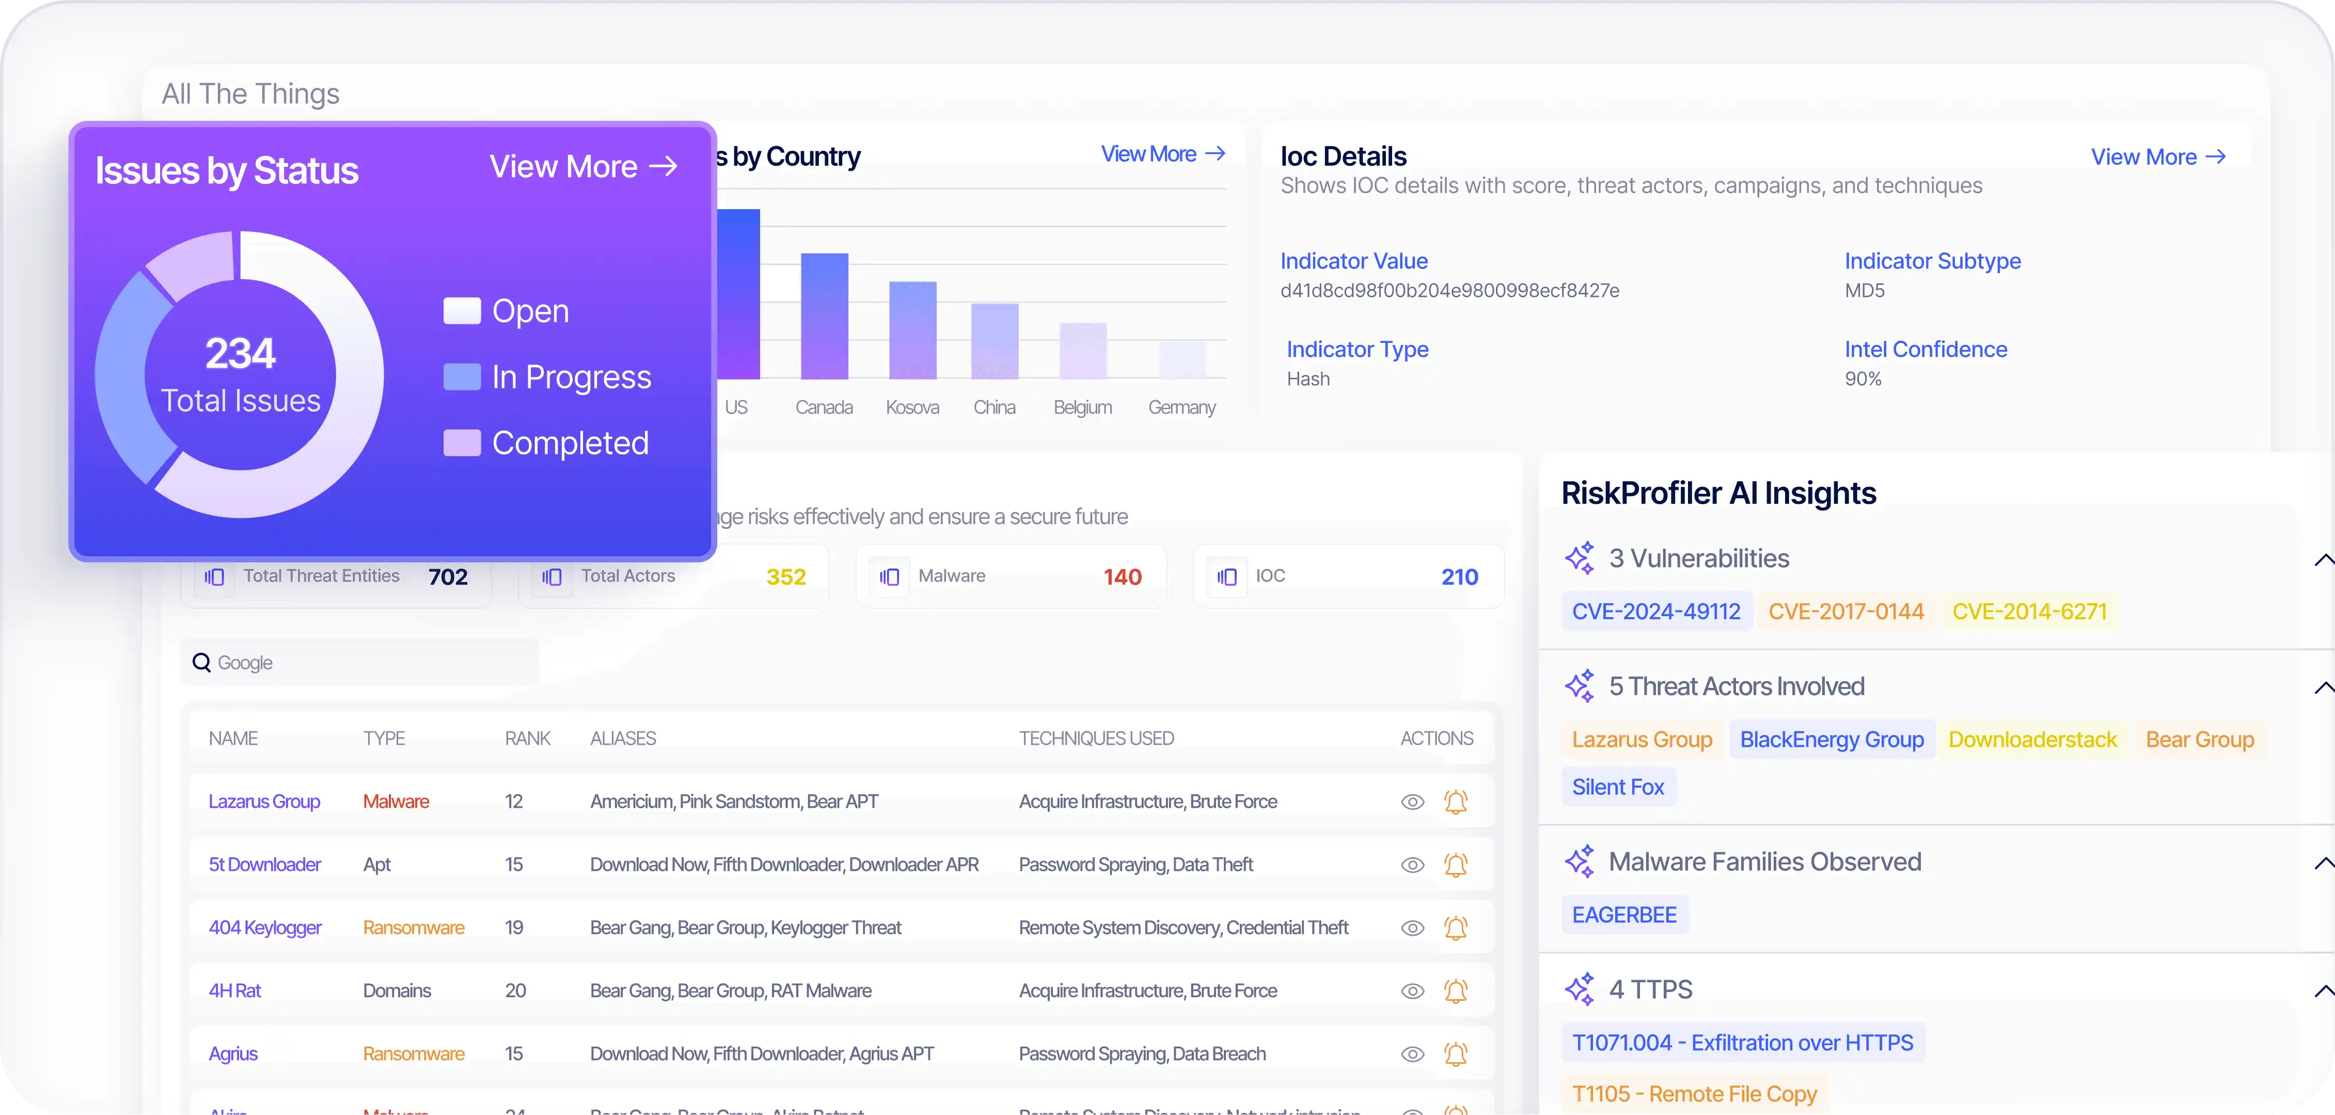Open View More in Ioc Details panel

coord(2158,156)
